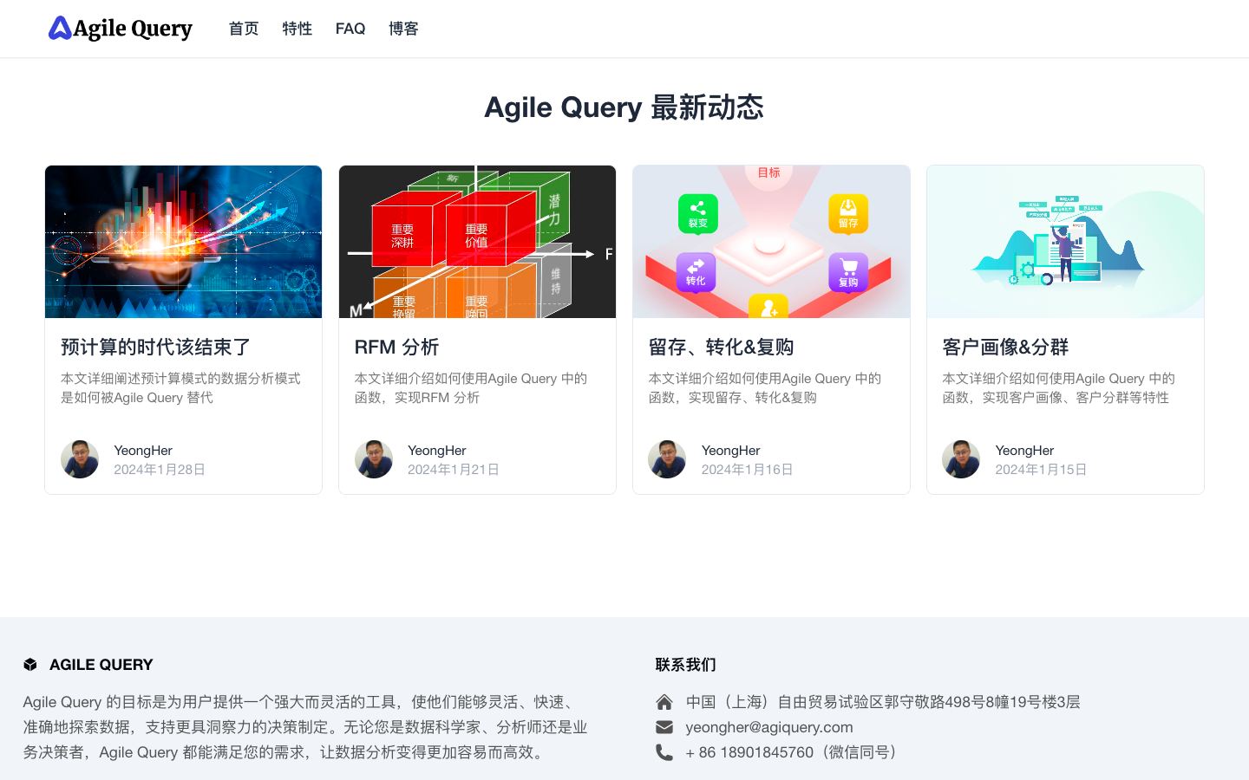
Task: Go to the FAQ navigation item
Action: click(350, 29)
